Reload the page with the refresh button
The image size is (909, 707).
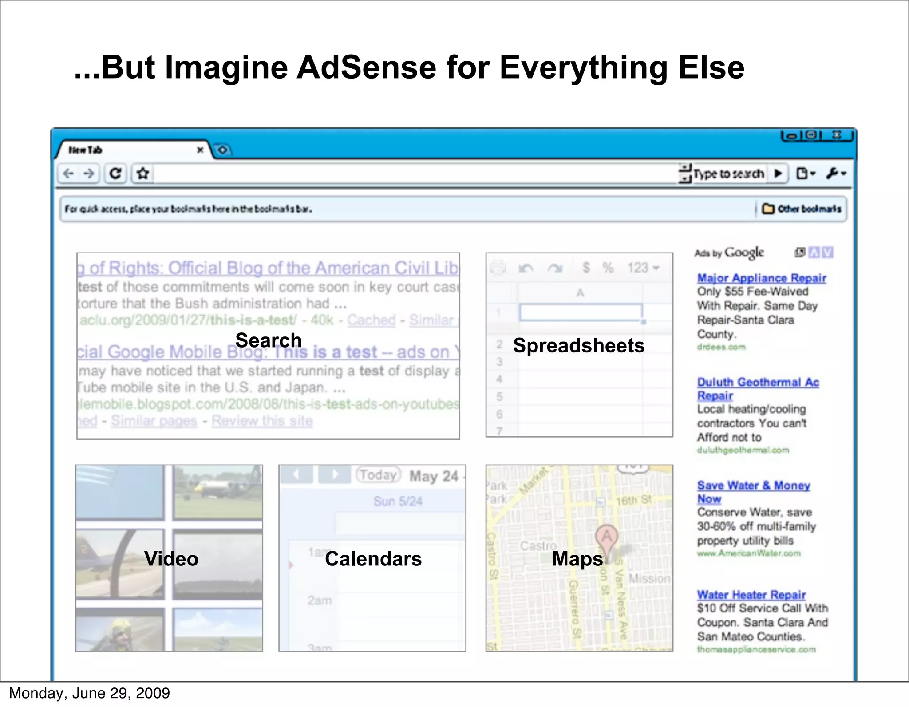[x=115, y=173]
